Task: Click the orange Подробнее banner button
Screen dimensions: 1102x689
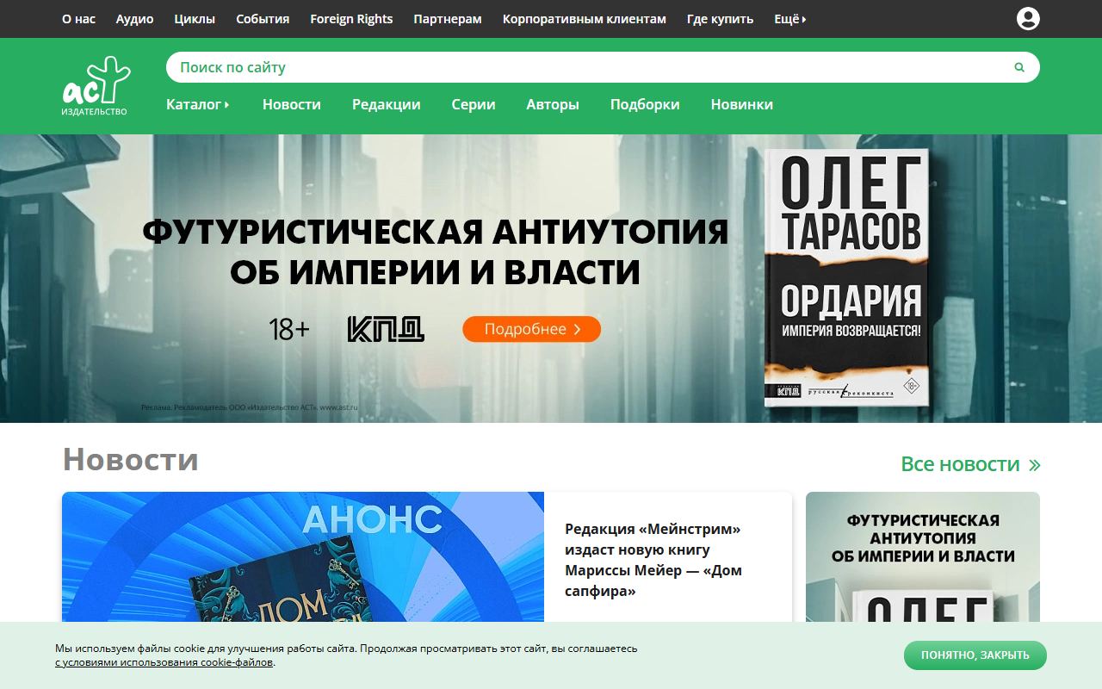Action: click(x=531, y=329)
